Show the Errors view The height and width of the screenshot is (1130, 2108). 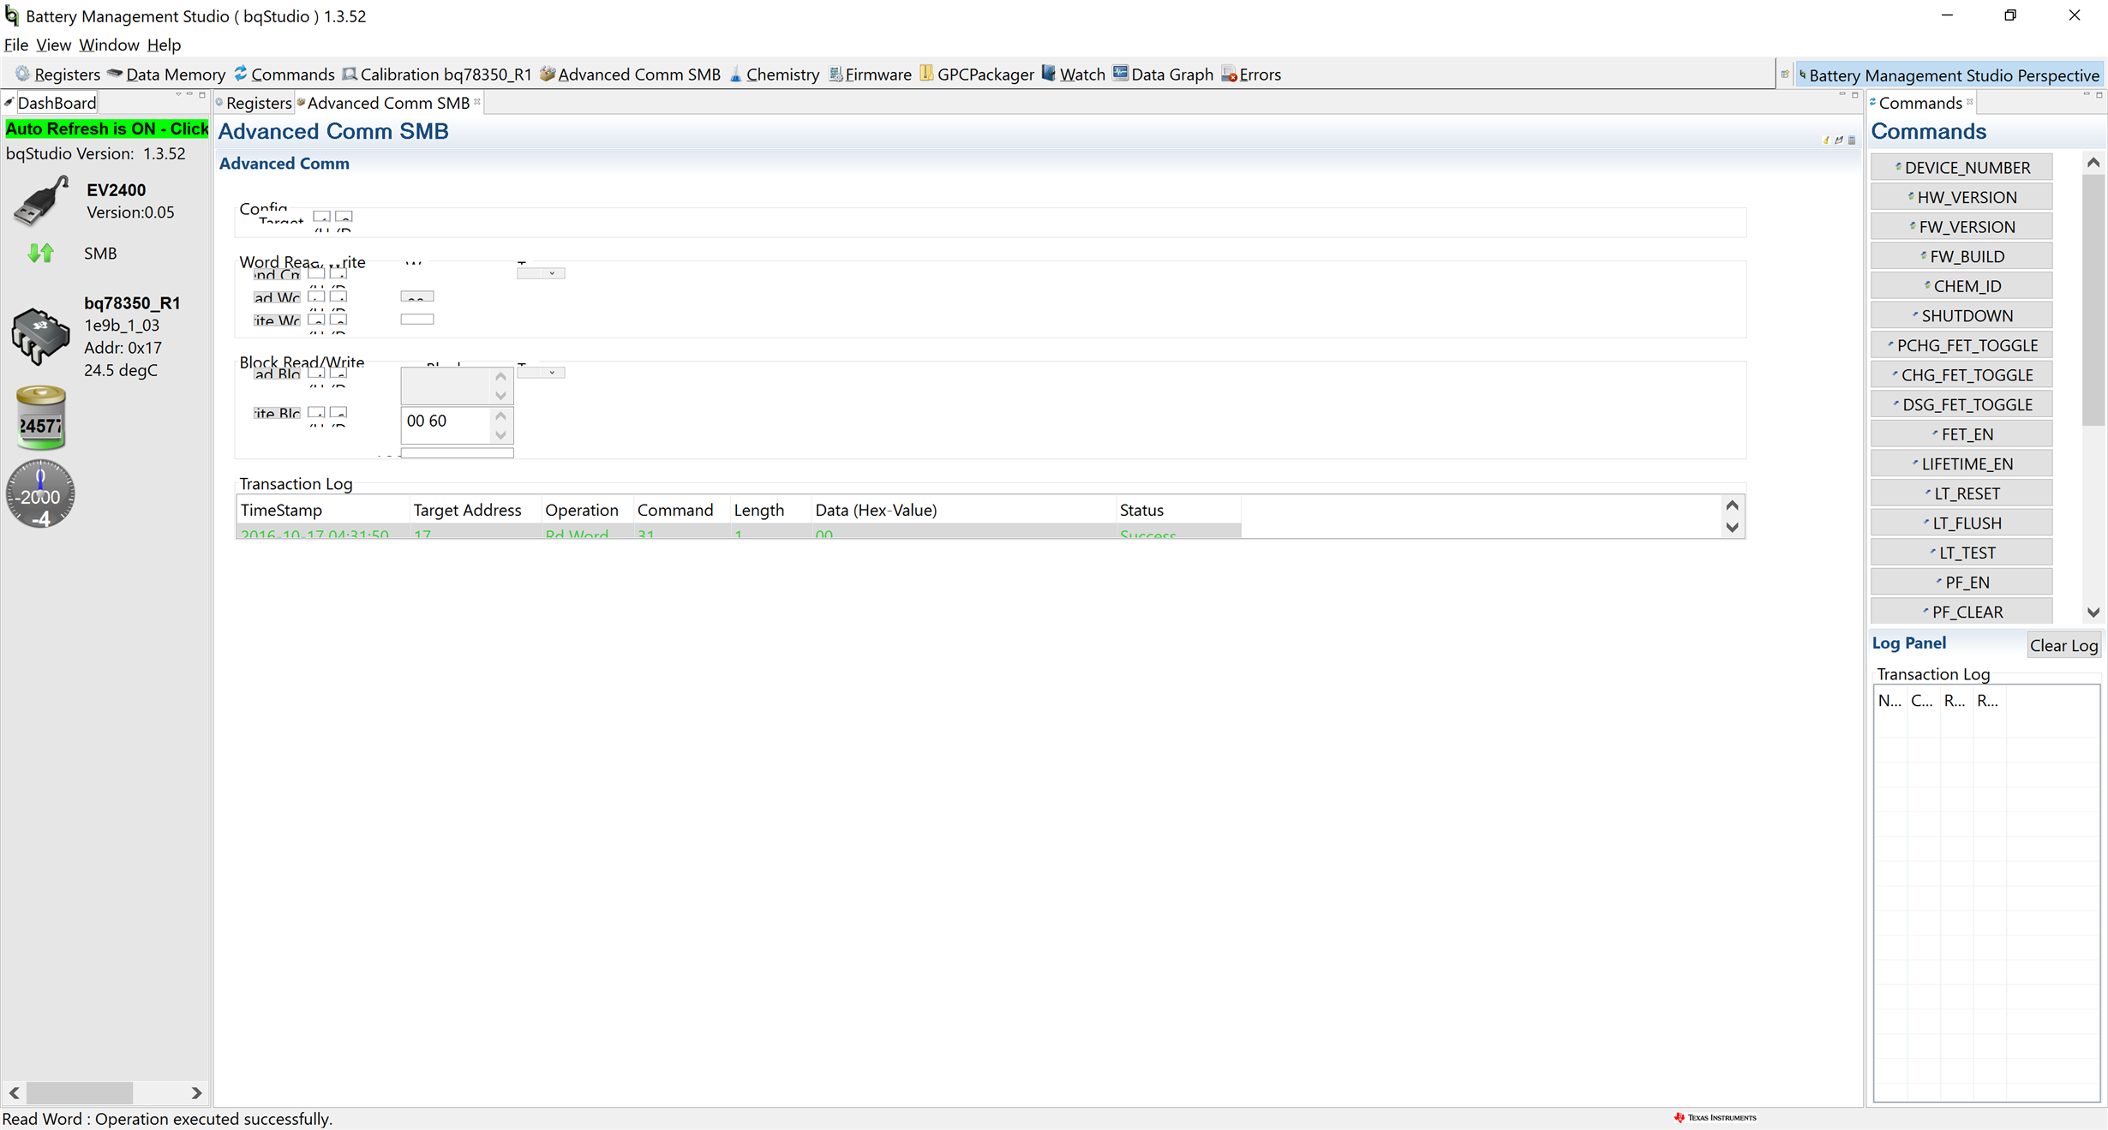tap(1251, 75)
